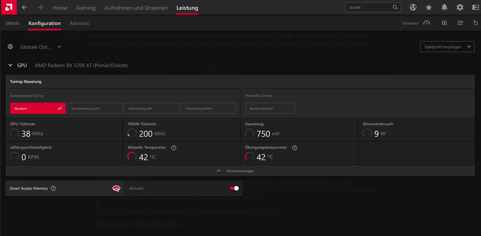Select Benutzerdefiniert manual tuning
The height and width of the screenshot is (236, 481).
(x=270, y=108)
